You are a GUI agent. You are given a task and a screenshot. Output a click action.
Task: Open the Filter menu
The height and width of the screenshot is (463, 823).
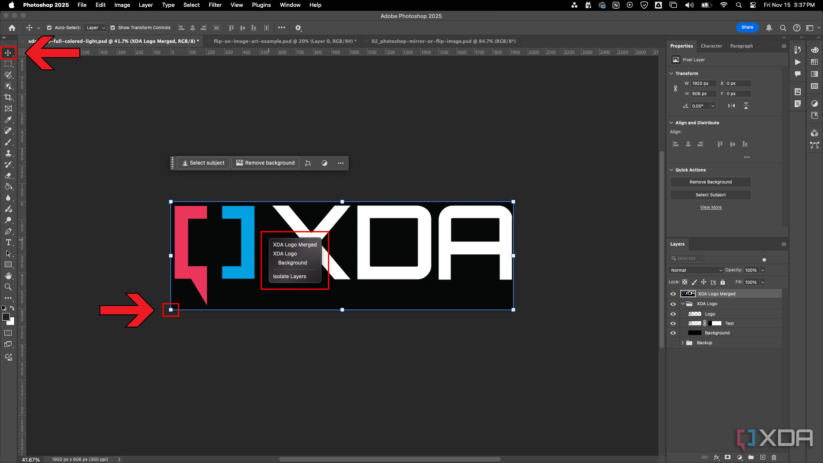point(215,5)
